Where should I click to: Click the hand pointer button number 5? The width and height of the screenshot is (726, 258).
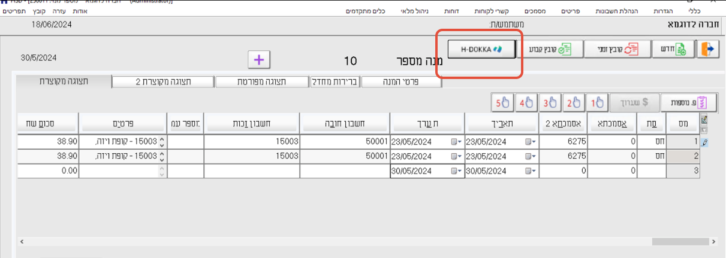tap(502, 102)
